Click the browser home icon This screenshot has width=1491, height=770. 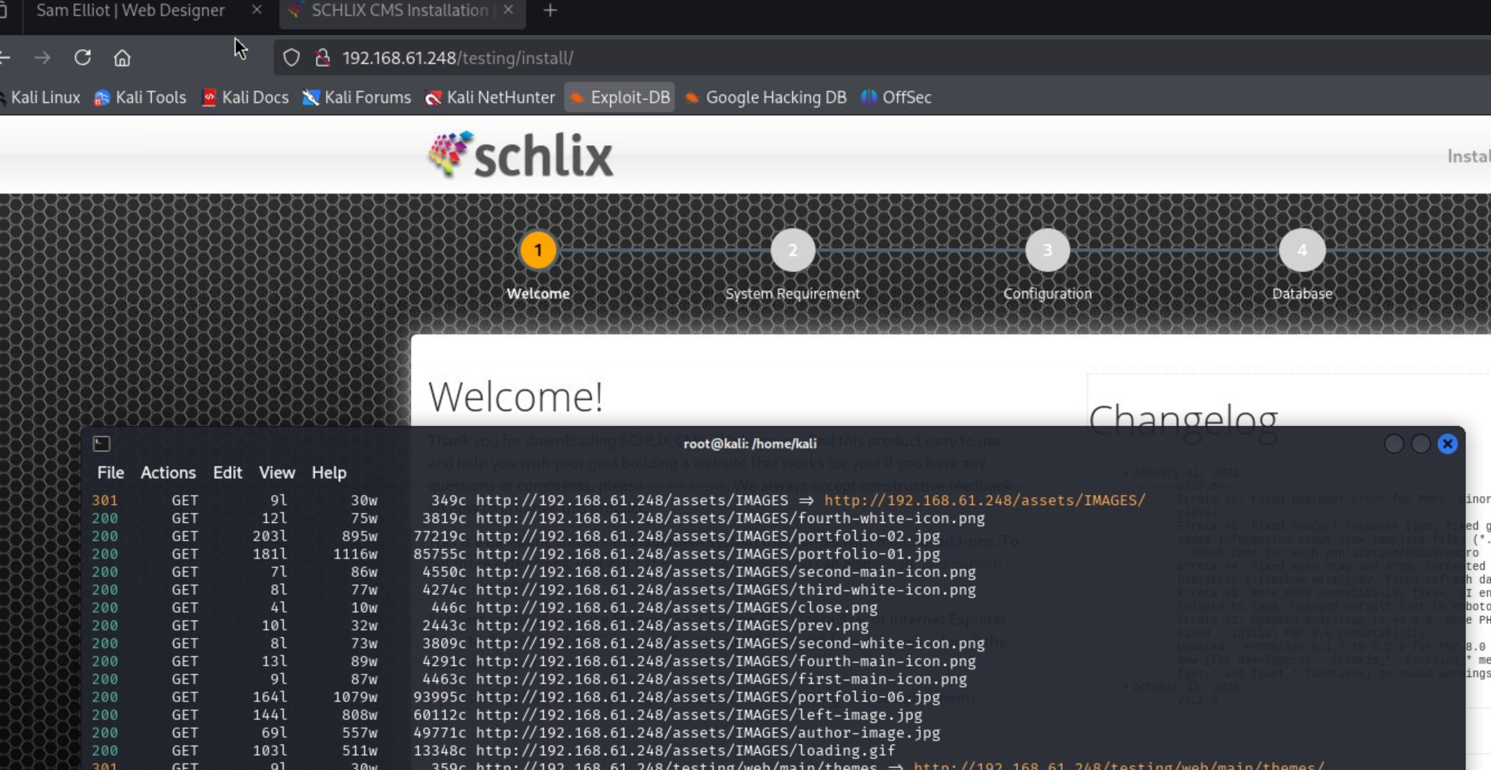[122, 57]
